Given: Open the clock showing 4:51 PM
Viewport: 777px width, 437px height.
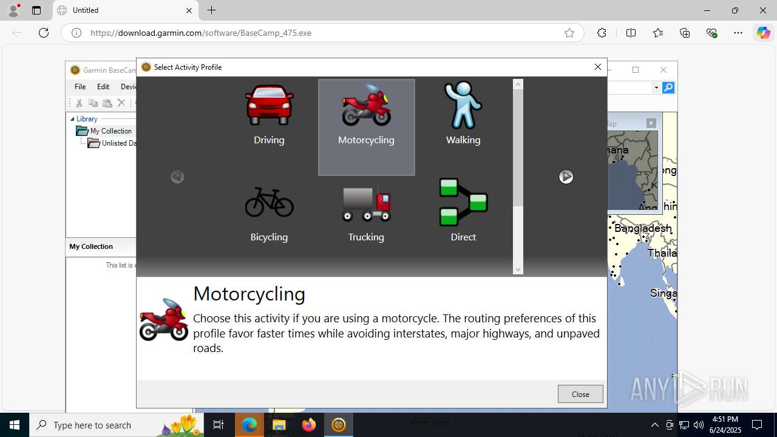Looking at the screenshot, I should pyautogui.click(x=725, y=425).
